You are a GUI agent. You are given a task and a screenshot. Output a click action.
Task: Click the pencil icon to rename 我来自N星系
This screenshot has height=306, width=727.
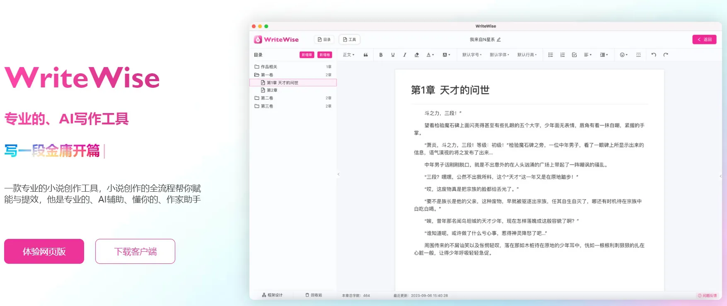coord(499,40)
